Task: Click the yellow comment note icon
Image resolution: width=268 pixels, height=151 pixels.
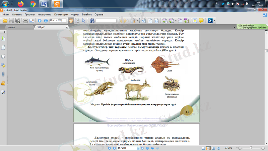Action: click(x=201, y=21)
